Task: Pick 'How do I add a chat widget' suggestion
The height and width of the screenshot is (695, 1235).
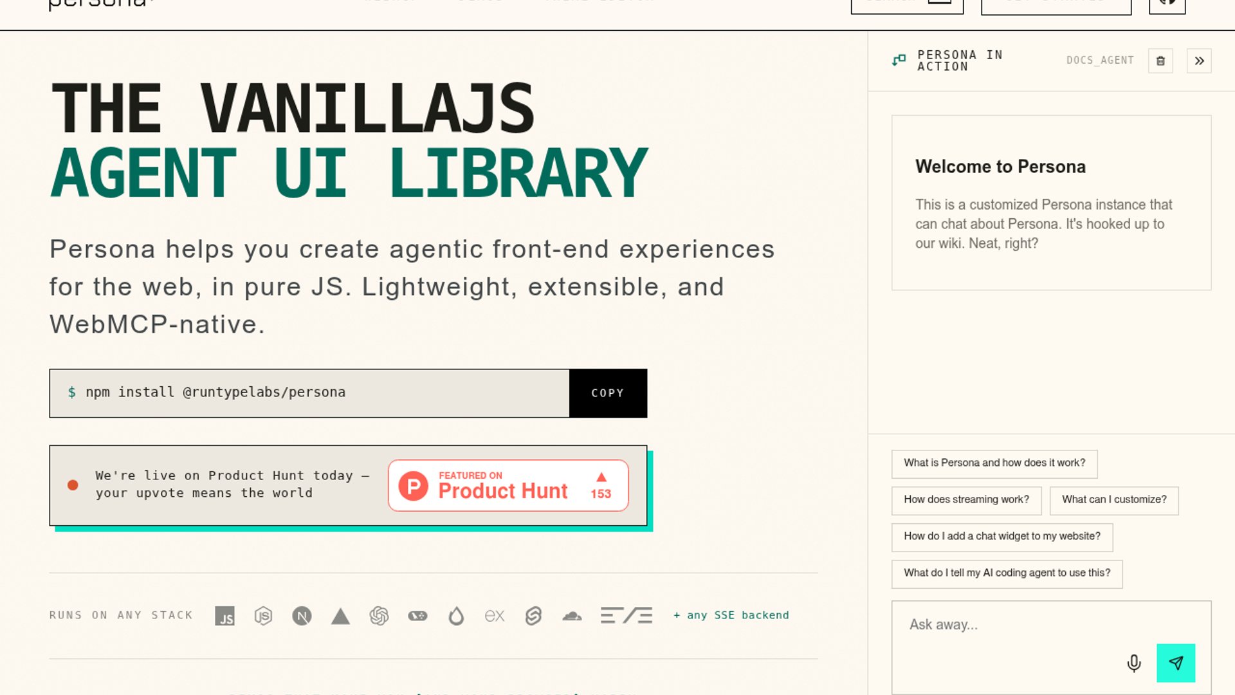Action: pos(1002,537)
